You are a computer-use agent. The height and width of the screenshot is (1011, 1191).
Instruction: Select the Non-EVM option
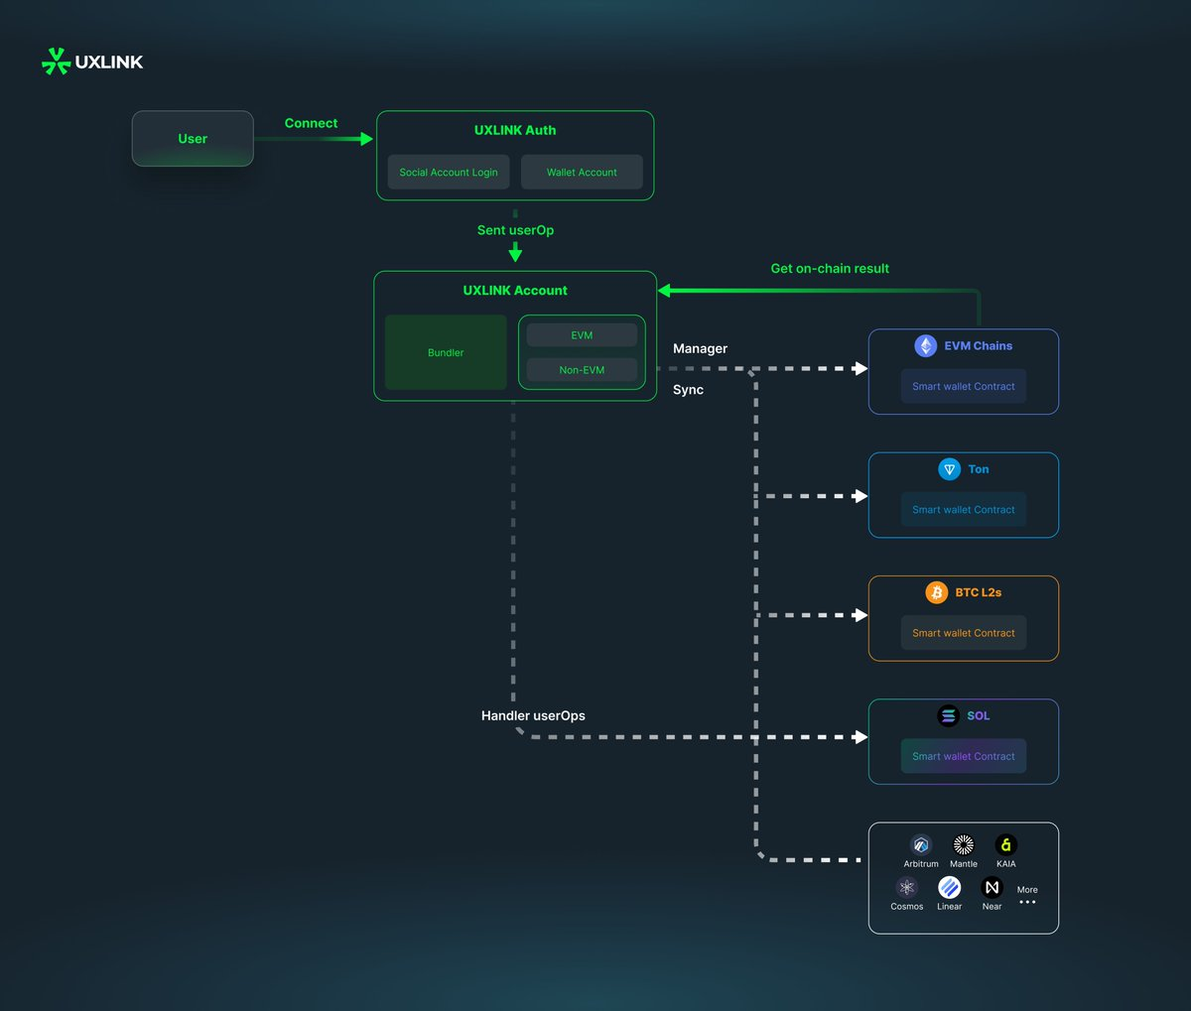(x=582, y=370)
